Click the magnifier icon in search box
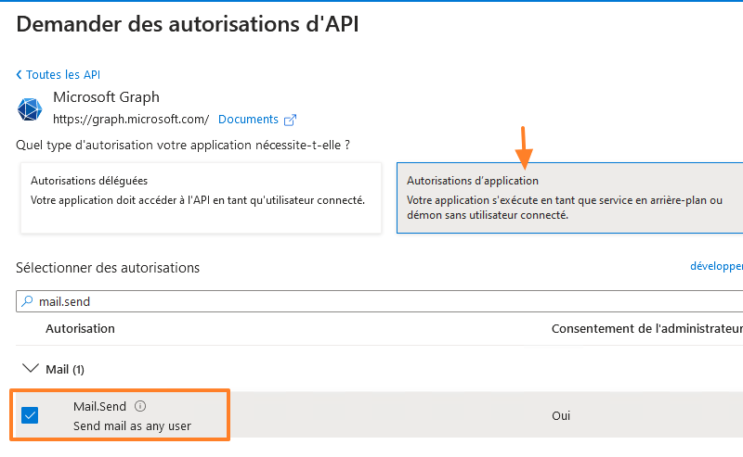 [x=28, y=301]
